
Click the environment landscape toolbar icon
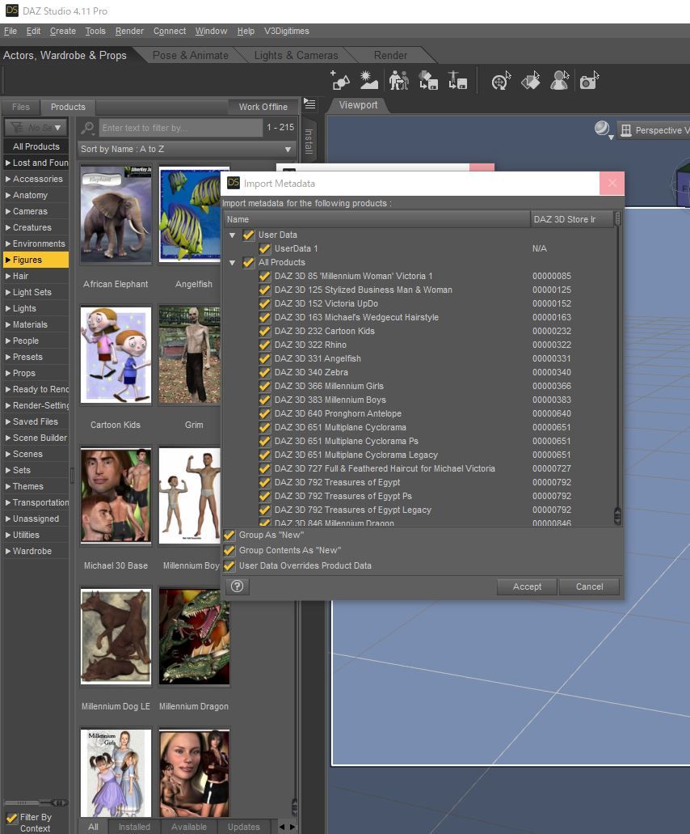click(368, 80)
